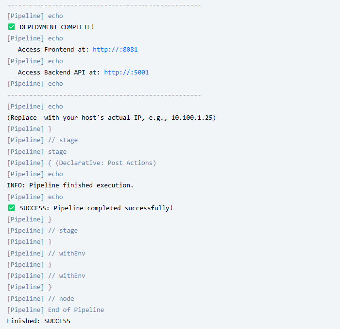The width and height of the screenshot is (340, 329).
Task: Click '[Pipeline] echo' line above DEPLOYMENT COMPLETE
Action: point(35,16)
